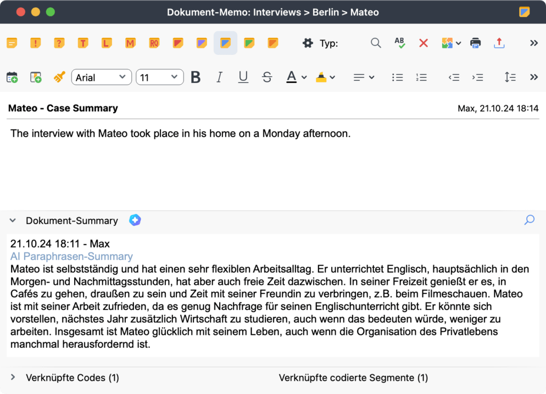Select the question mark memo type icon

pos(59,43)
